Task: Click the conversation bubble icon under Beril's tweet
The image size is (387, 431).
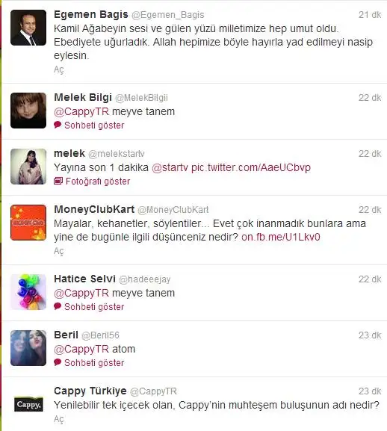Action: click(58, 362)
